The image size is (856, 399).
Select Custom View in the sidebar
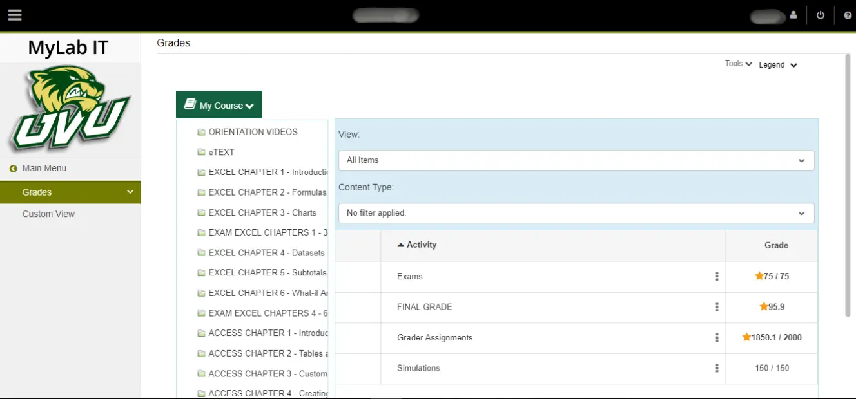pos(48,214)
